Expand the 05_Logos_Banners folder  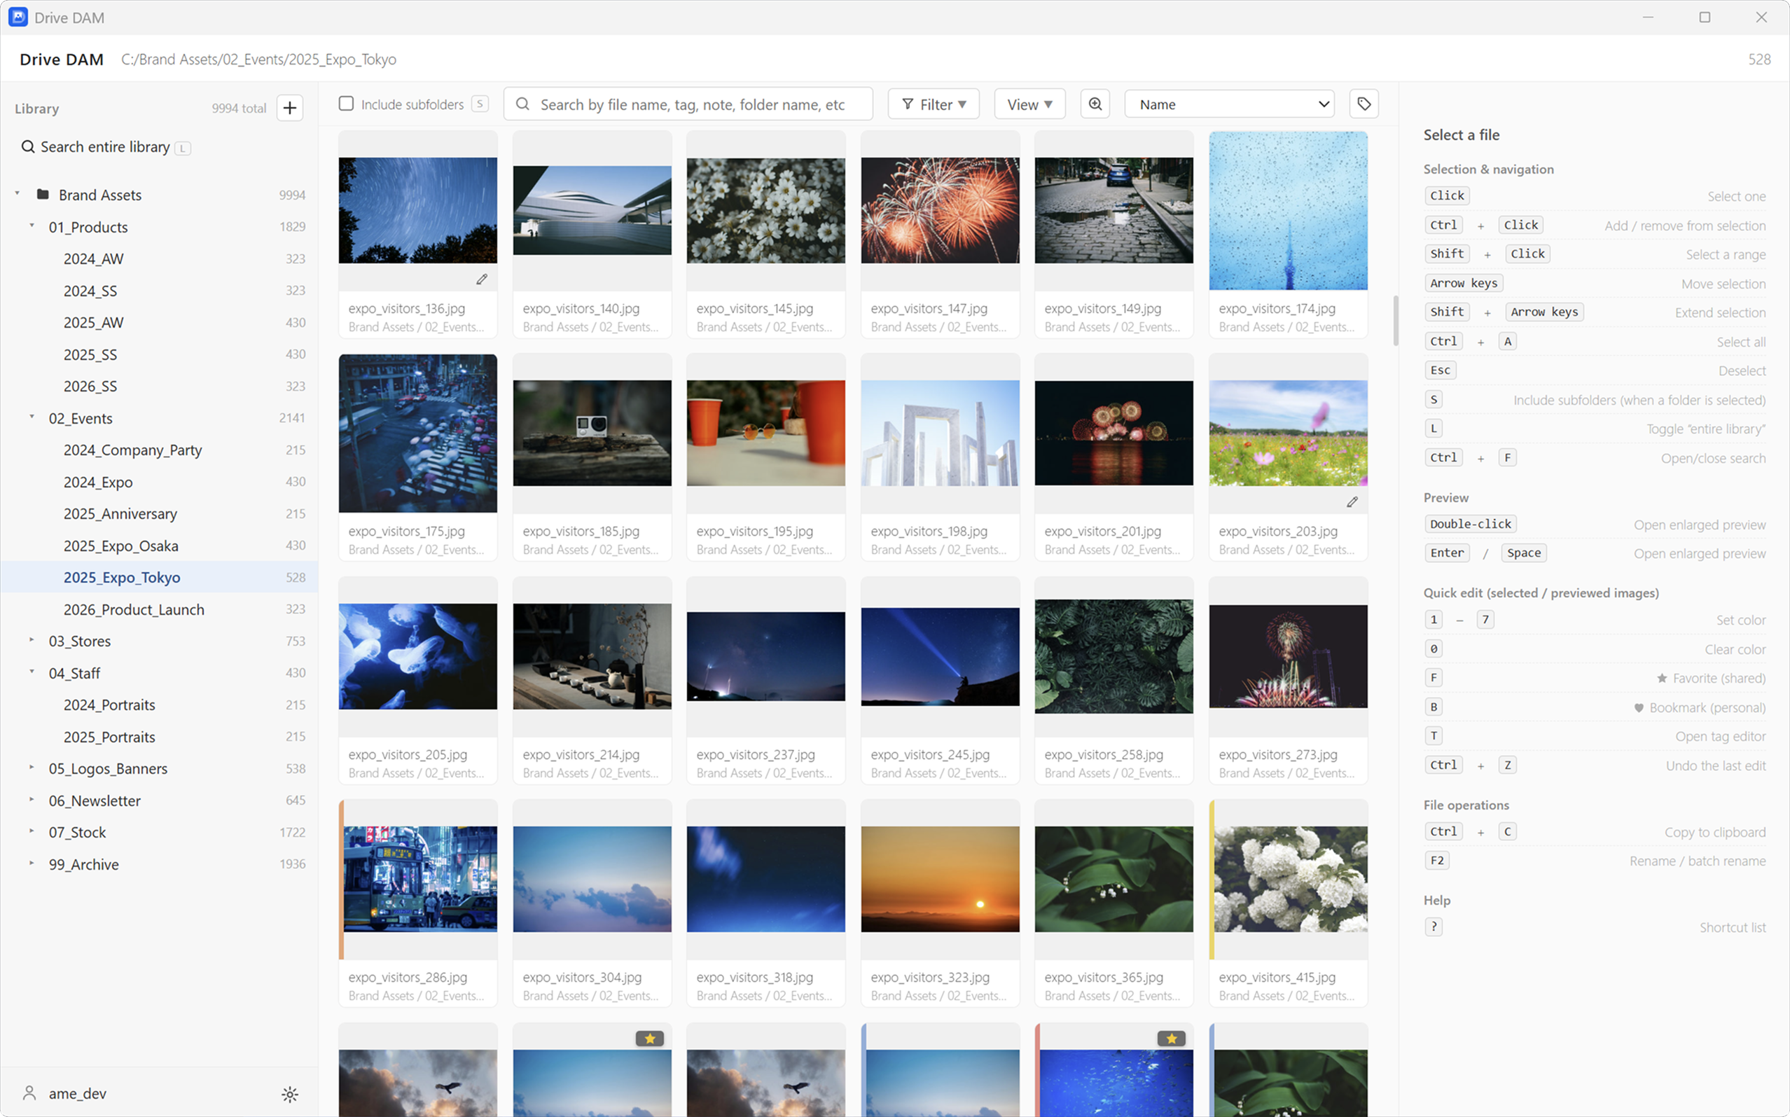tap(32, 768)
